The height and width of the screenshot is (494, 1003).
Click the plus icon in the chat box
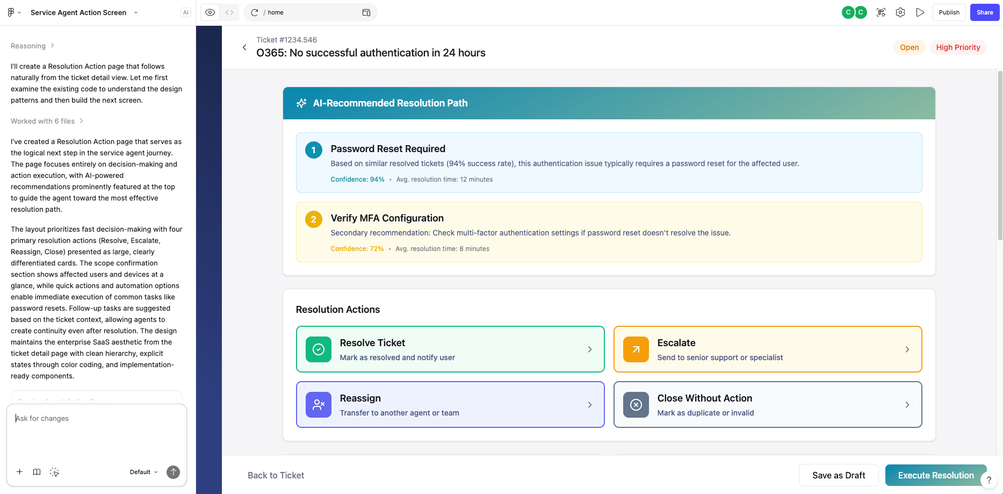click(x=20, y=472)
